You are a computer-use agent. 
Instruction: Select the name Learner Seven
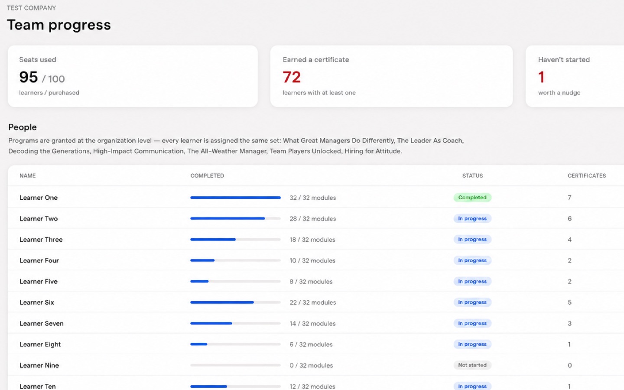(42, 323)
